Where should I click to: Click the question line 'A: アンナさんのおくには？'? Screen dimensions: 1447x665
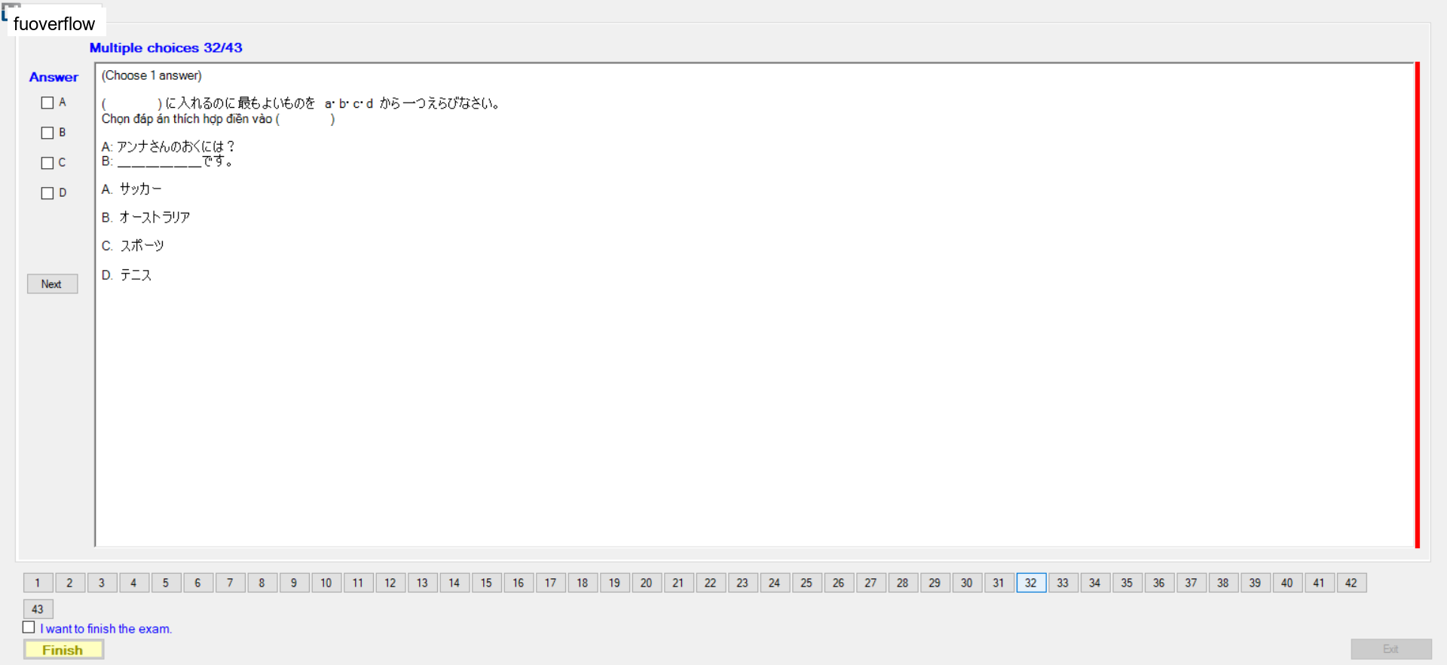pos(169,146)
